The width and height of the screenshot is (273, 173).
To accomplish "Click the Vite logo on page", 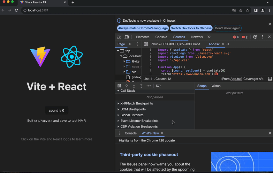I will (x=40, y=56).
